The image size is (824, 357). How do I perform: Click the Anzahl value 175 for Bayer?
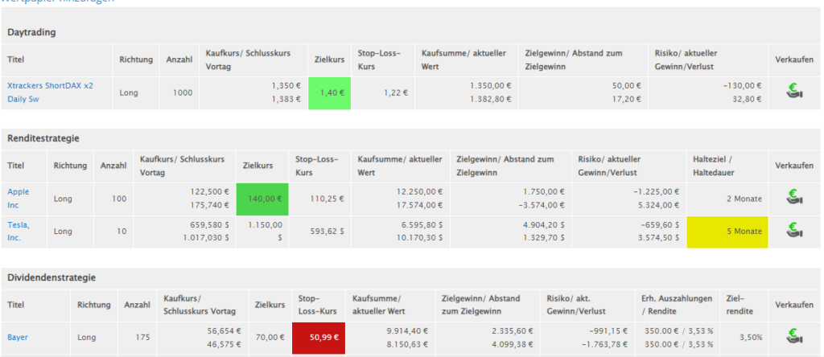pyautogui.click(x=142, y=338)
